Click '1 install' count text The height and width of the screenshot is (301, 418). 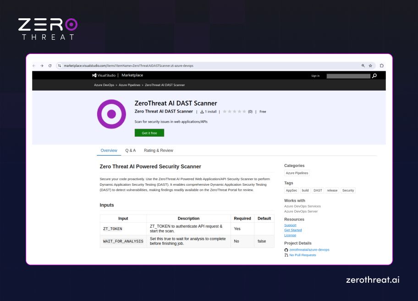210,112
